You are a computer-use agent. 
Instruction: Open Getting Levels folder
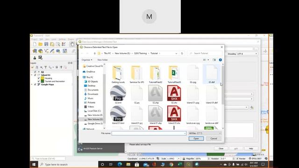tap(118, 74)
